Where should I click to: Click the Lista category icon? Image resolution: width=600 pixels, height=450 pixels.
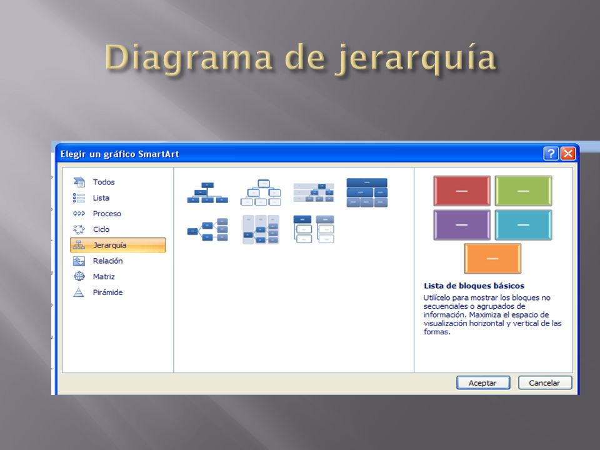coord(79,198)
